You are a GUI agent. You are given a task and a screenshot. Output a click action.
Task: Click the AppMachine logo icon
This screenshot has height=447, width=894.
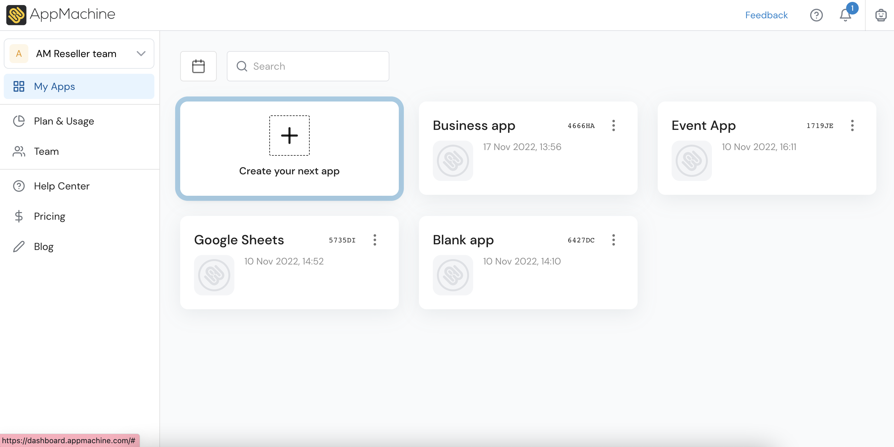coord(16,15)
